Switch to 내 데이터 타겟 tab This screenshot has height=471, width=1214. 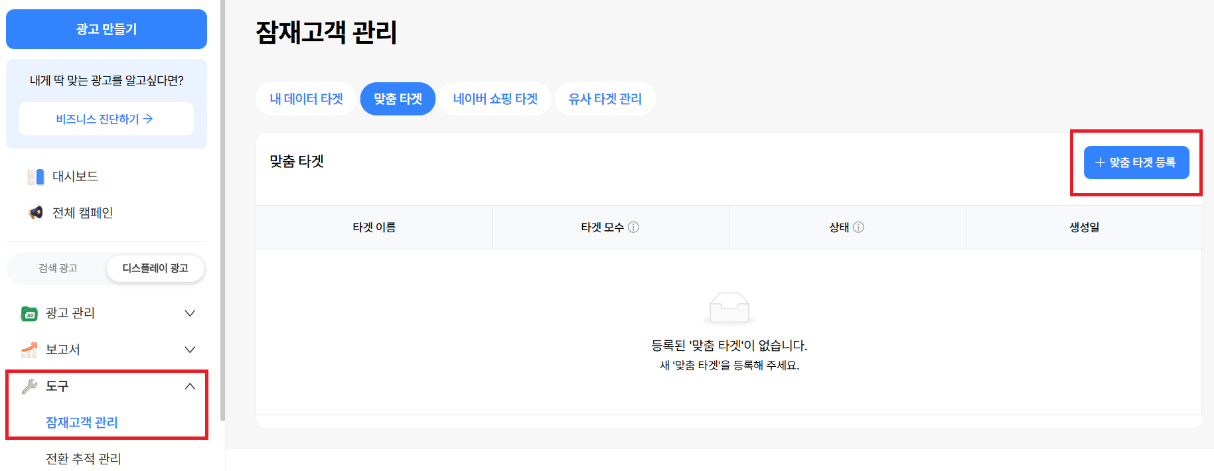coord(306,99)
